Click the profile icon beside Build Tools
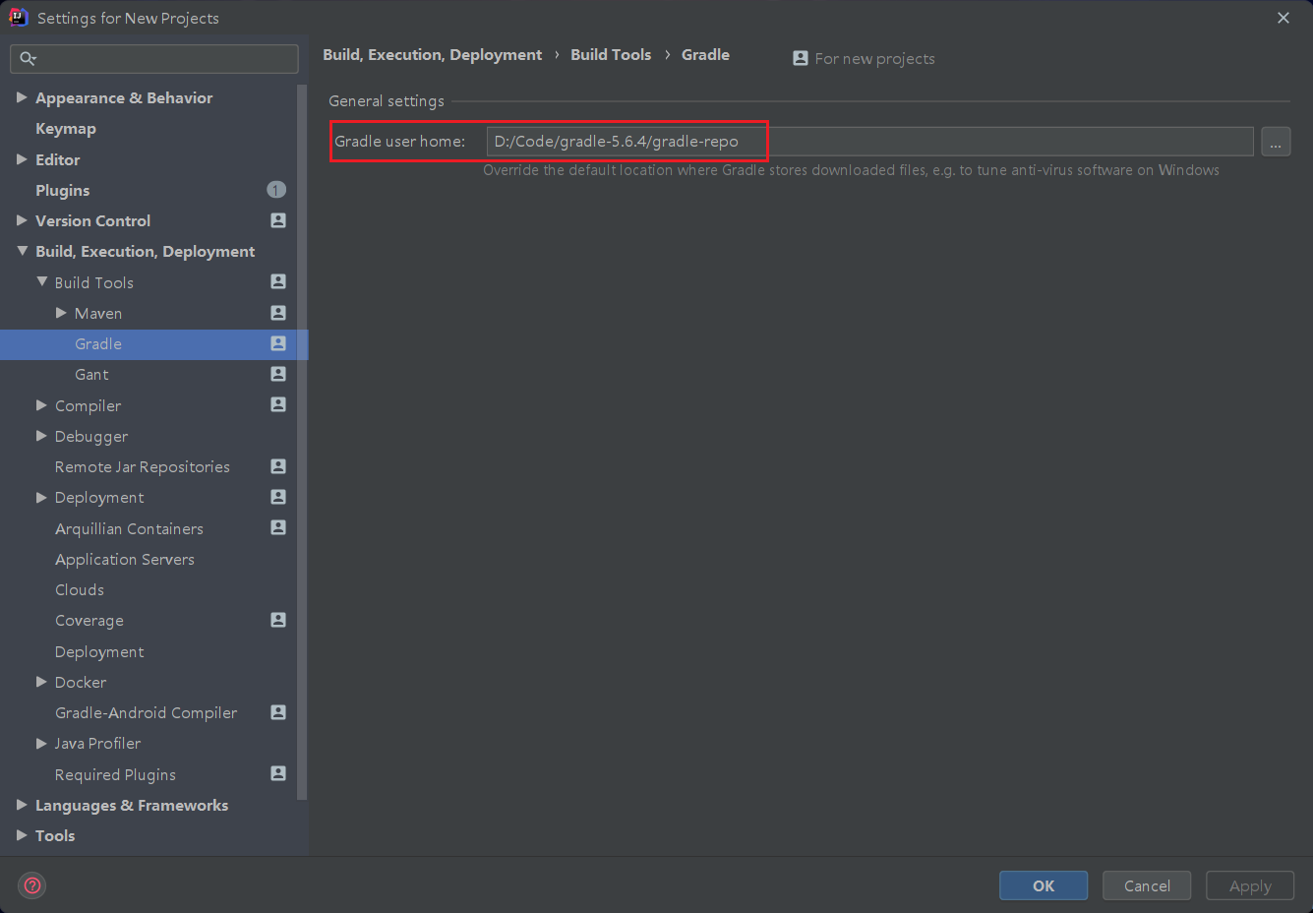The image size is (1313, 913). pyautogui.click(x=278, y=281)
